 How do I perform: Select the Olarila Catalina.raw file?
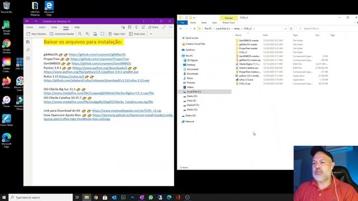coord(248,68)
